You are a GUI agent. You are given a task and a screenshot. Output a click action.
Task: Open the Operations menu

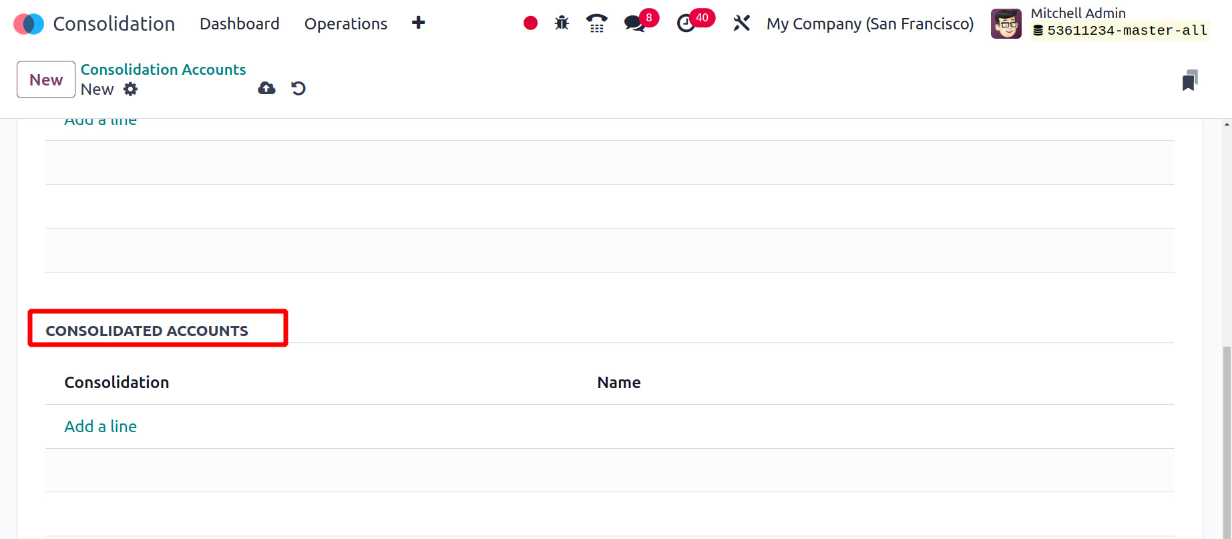[345, 24]
